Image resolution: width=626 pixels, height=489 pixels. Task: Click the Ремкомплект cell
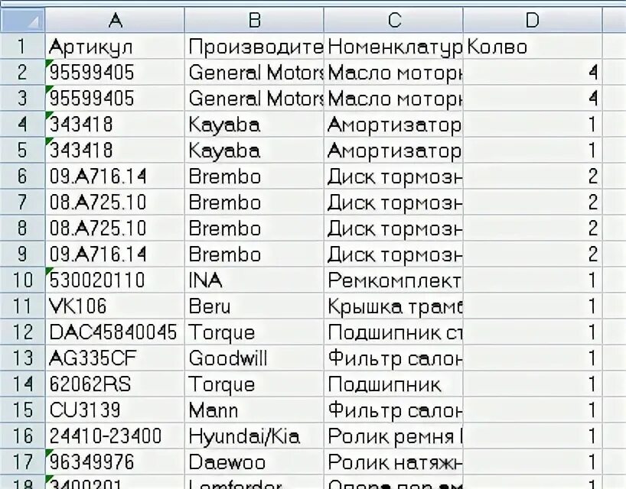393,280
